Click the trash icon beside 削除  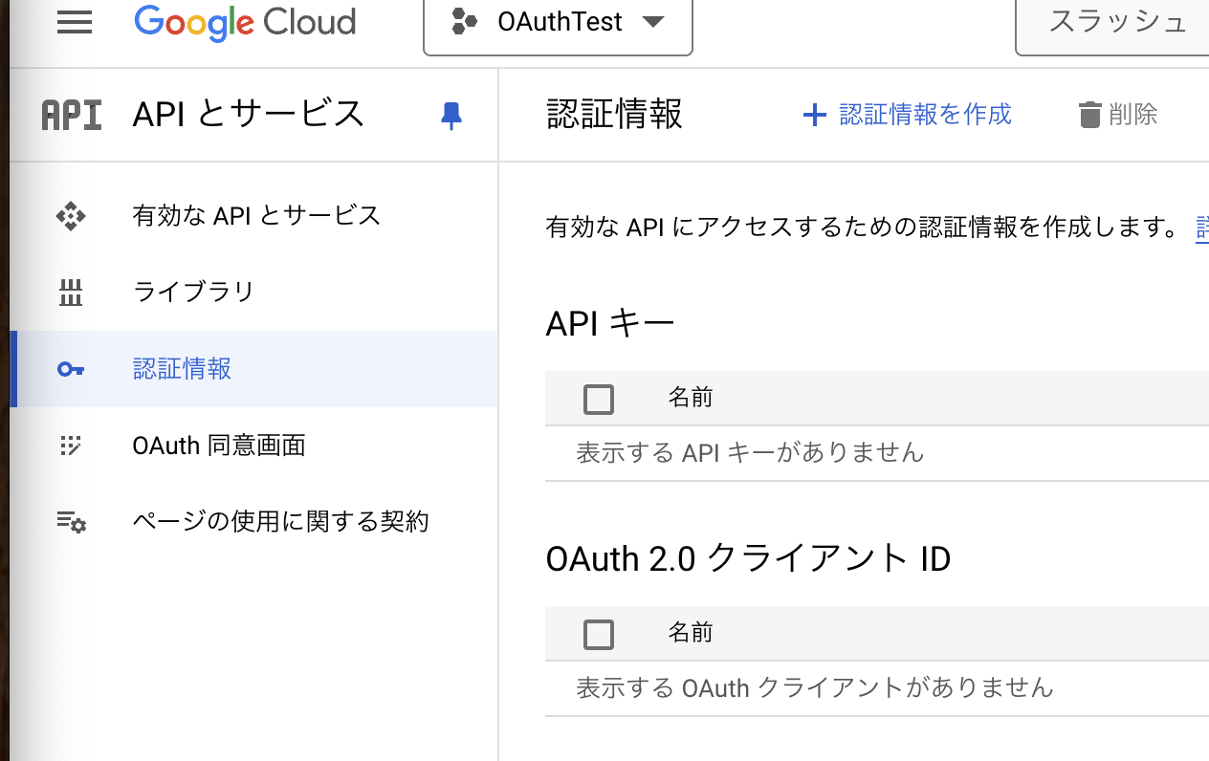click(x=1089, y=114)
